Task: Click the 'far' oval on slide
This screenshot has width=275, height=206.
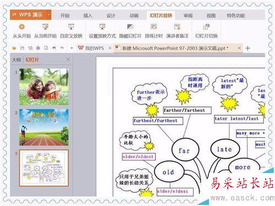Action: (x=185, y=150)
